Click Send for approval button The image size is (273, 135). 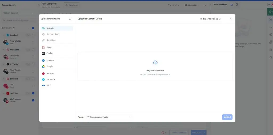(179, 133)
